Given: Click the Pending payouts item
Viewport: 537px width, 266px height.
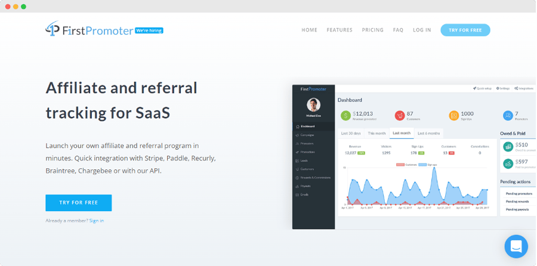Looking at the screenshot, I should (517, 209).
